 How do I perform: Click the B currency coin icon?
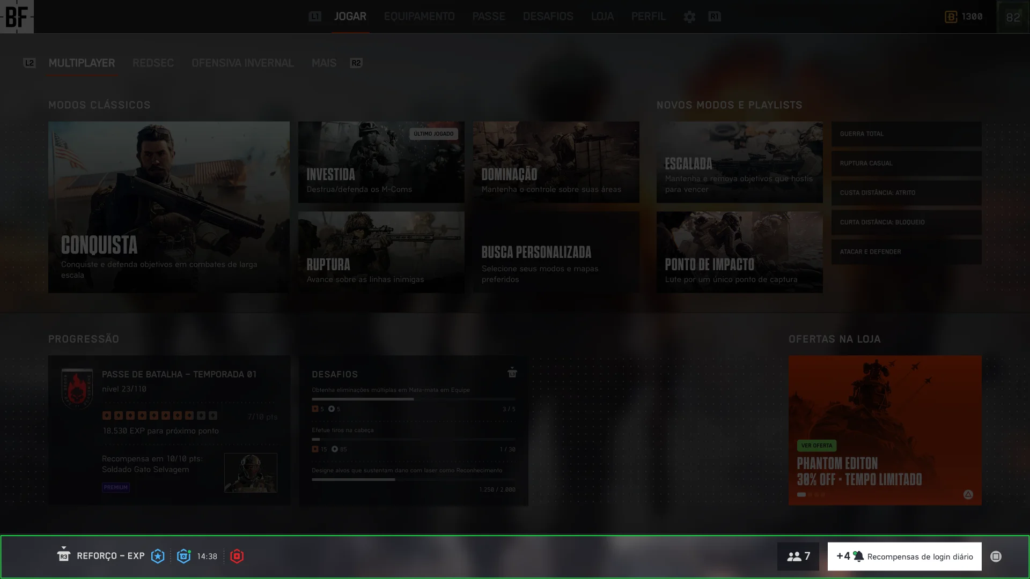(951, 17)
